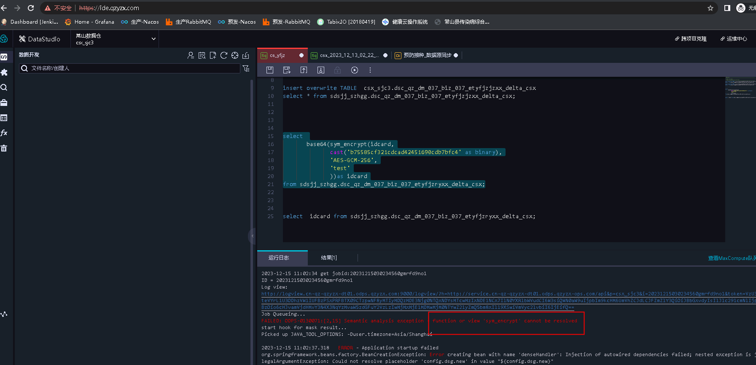
Task: Save the script with the floppy icon
Action: [270, 70]
